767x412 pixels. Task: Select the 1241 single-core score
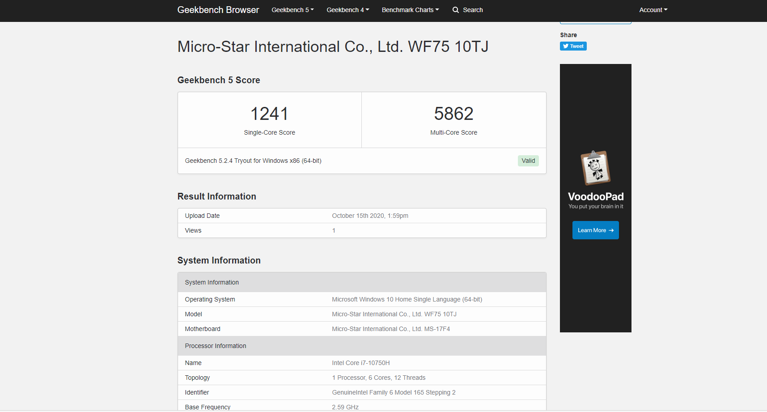(270, 114)
